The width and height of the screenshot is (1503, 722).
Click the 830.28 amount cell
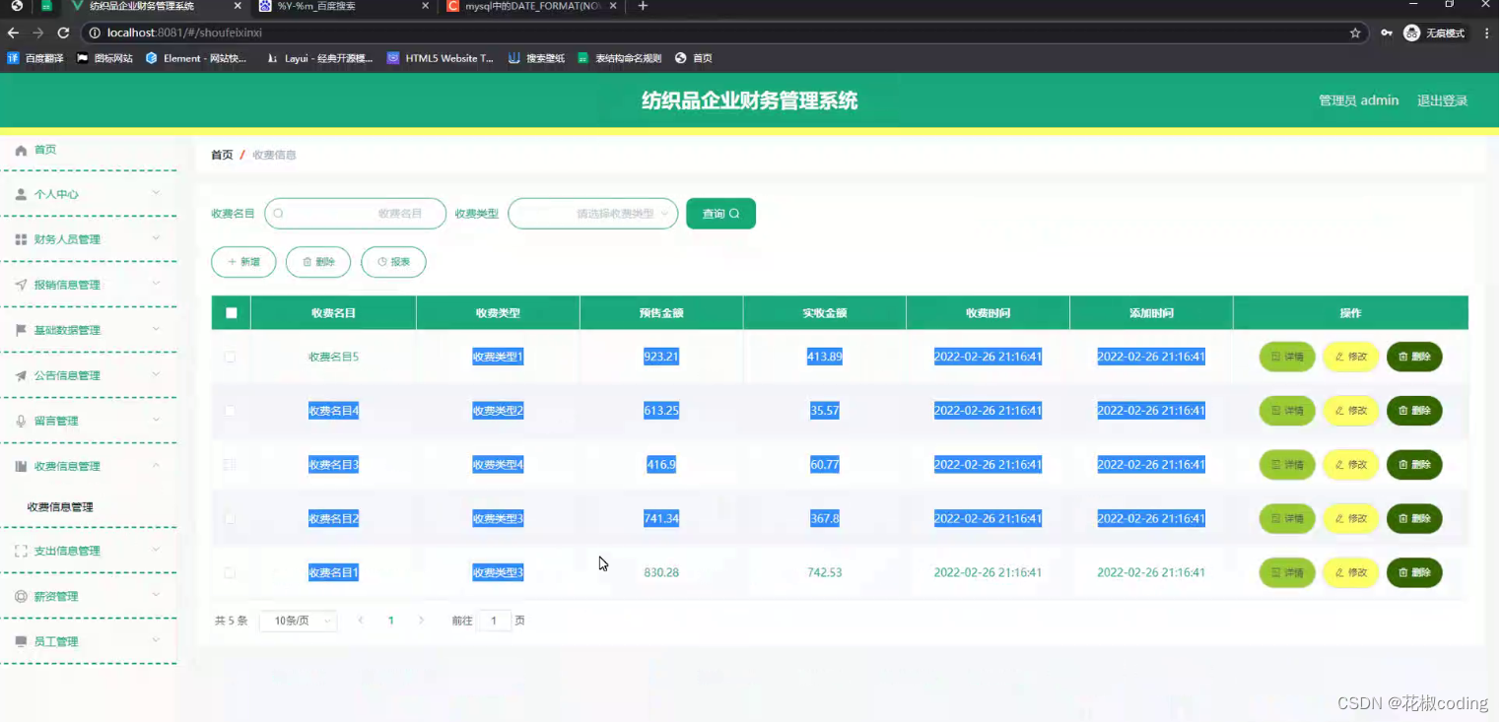pos(661,572)
